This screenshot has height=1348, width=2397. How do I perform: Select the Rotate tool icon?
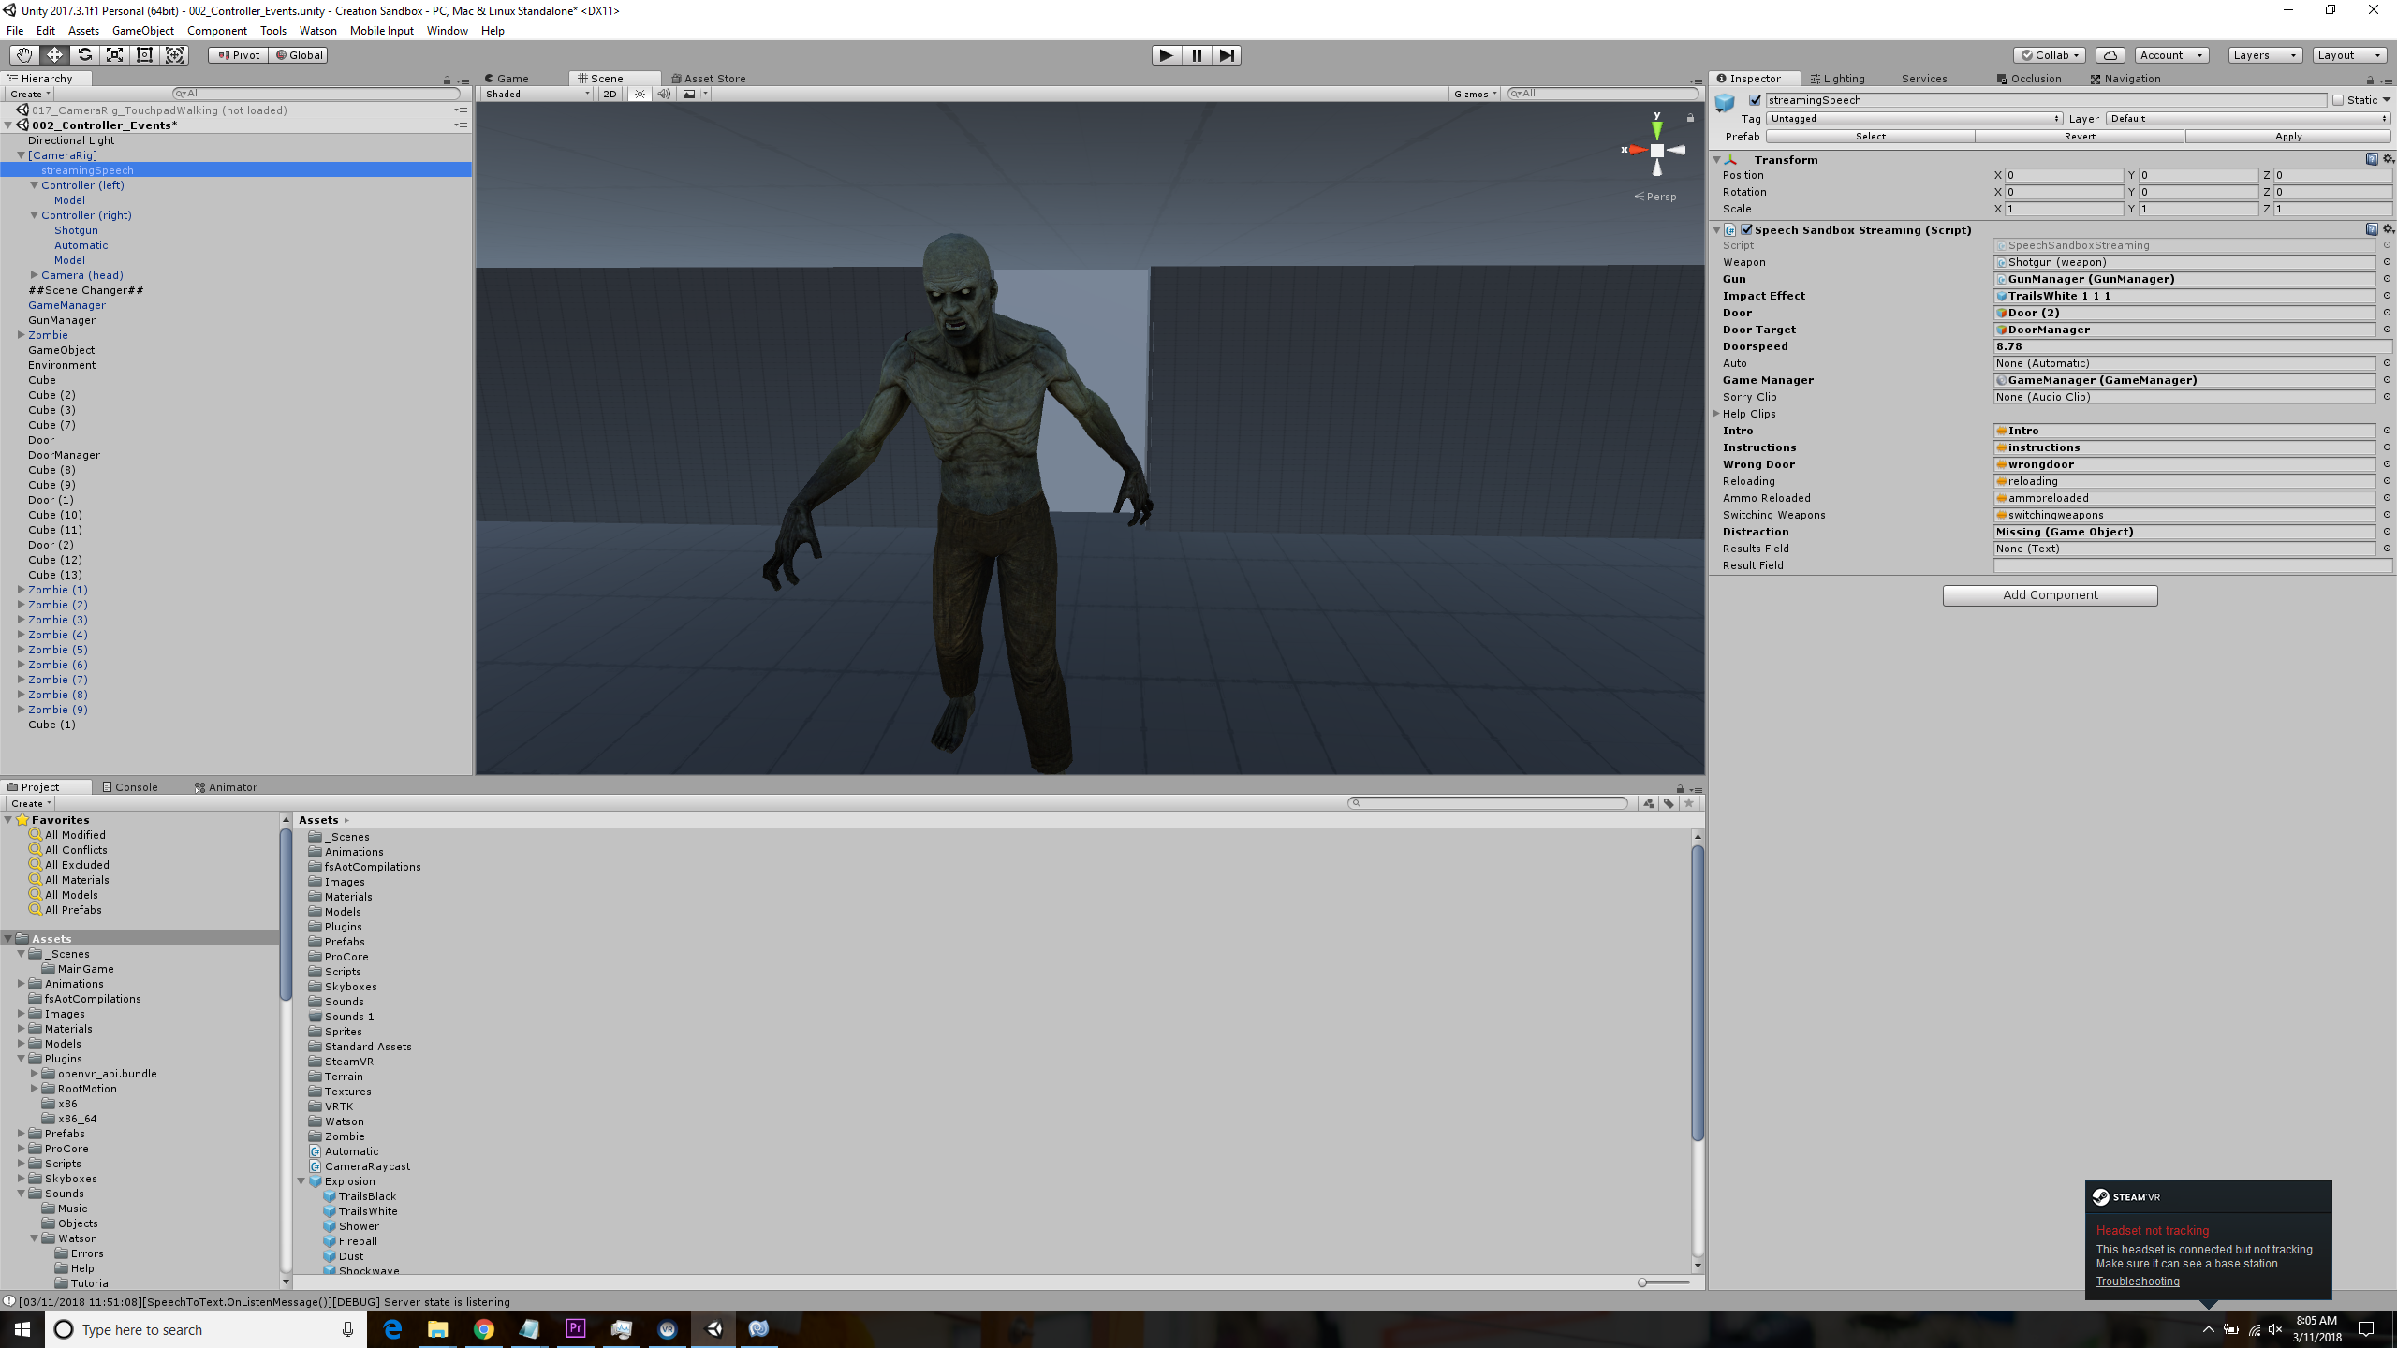[84, 55]
